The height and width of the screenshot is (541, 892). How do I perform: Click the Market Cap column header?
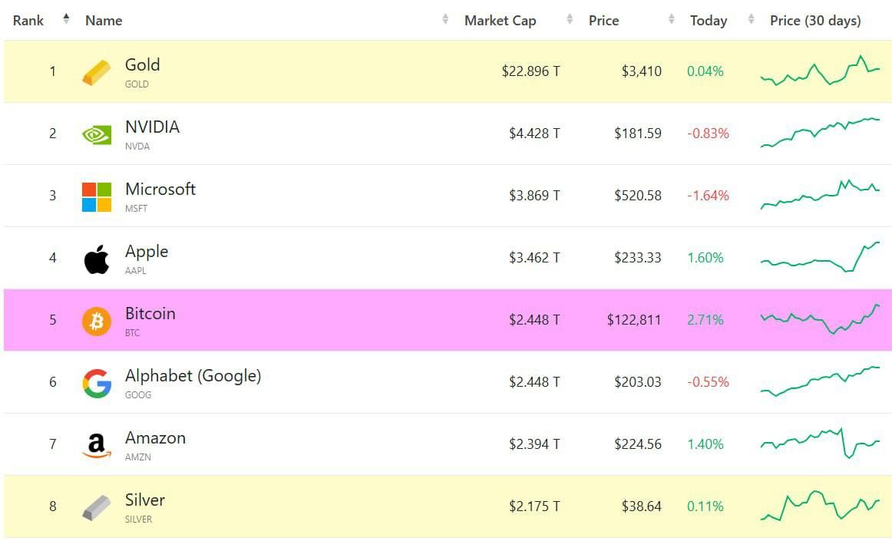[x=500, y=21]
